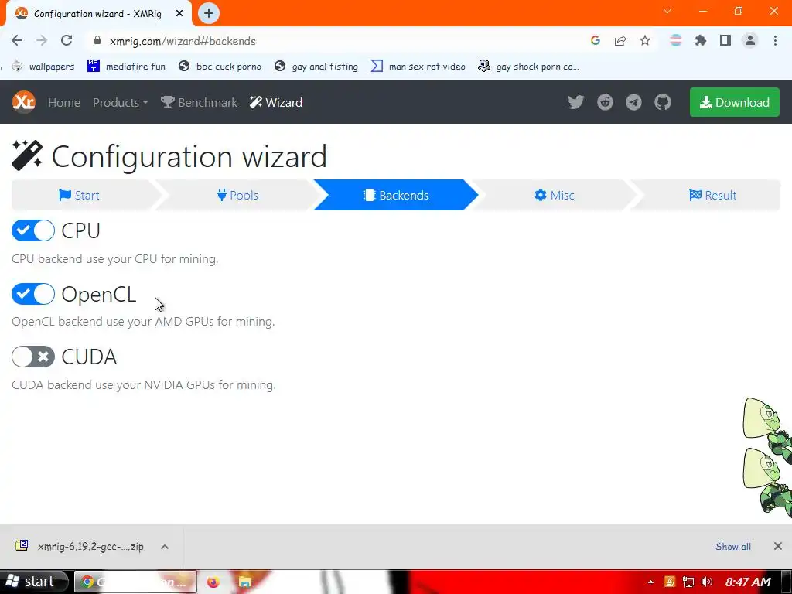Viewport: 792px width, 594px height.
Task: Bookmark this page with star icon
Action: point(645,41)
